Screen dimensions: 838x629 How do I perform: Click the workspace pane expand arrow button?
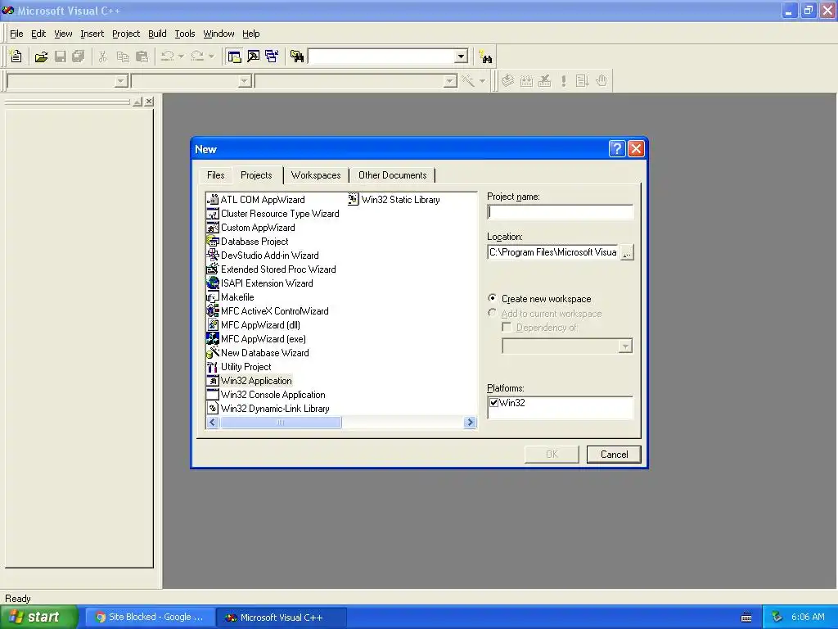pos(137,101)
